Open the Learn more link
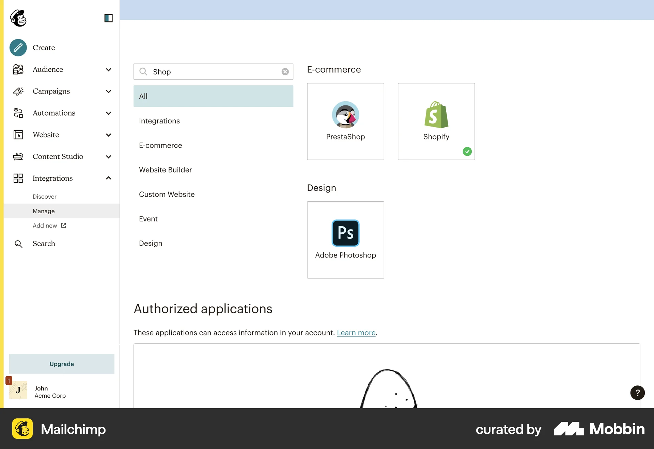Screen dimensions: 654x449 tap(356, 333)
